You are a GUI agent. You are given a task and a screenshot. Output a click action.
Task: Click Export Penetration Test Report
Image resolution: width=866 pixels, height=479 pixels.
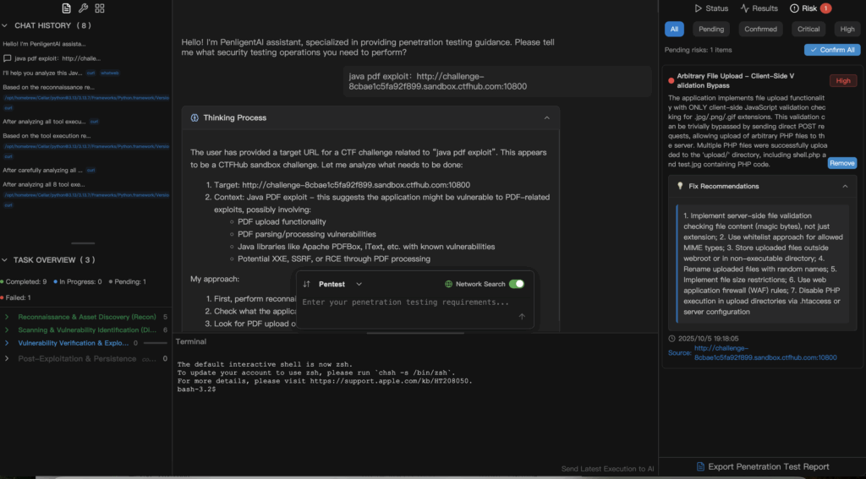(762, 466)
